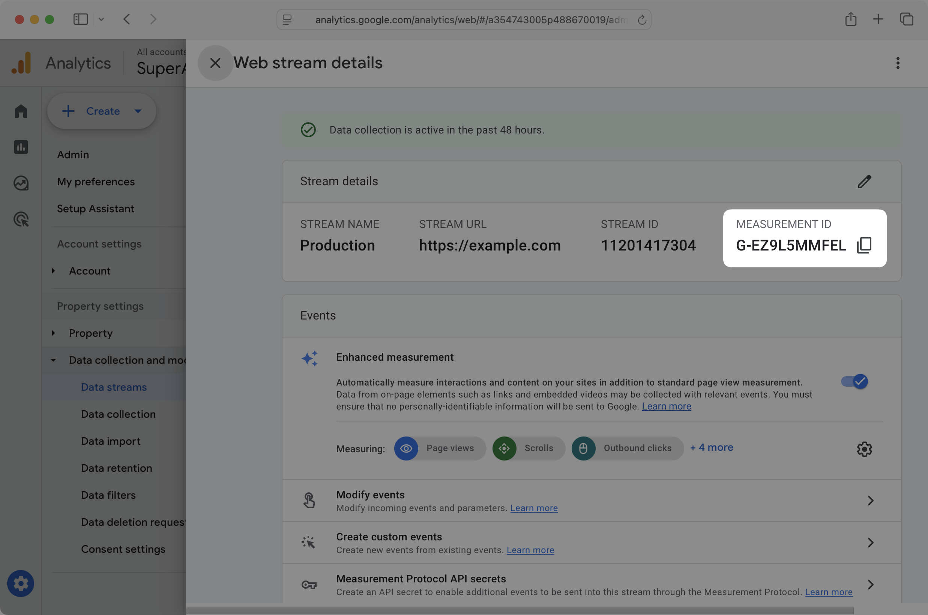The height and width of the screenshot is (615, 928).
Task: Close the Web stream details panel
Action: pyautogui.click(x=215, y=63)
